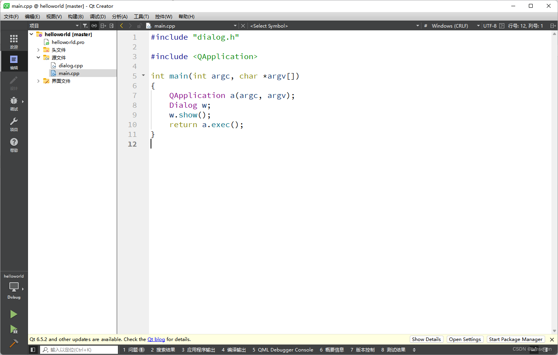Select helloworld.pro in project tree
This screenshot has width=558, height=355.
[x=68, y=42]
